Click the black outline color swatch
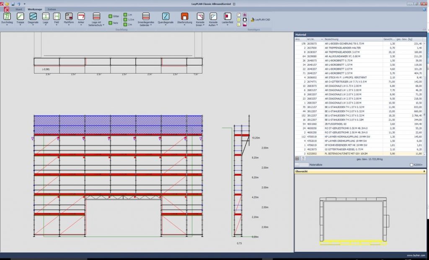 click(245, 20)
